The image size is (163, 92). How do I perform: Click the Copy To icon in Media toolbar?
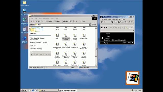74,21
